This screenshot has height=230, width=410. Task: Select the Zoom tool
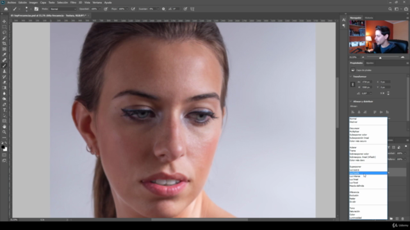click(x=4, y=132)
